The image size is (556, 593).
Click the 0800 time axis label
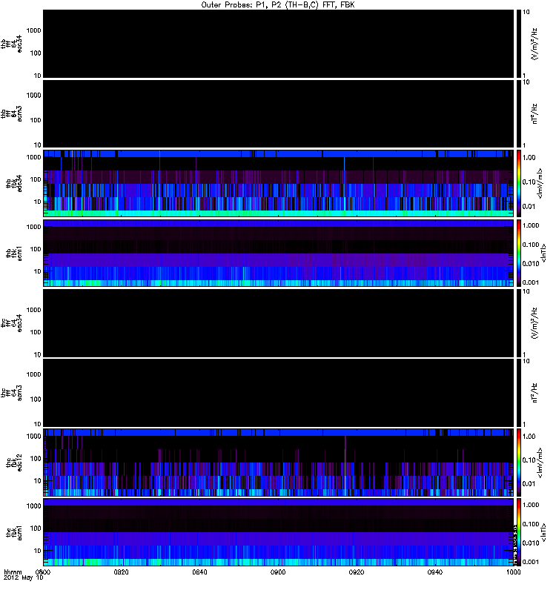click(x=44, y=573)
